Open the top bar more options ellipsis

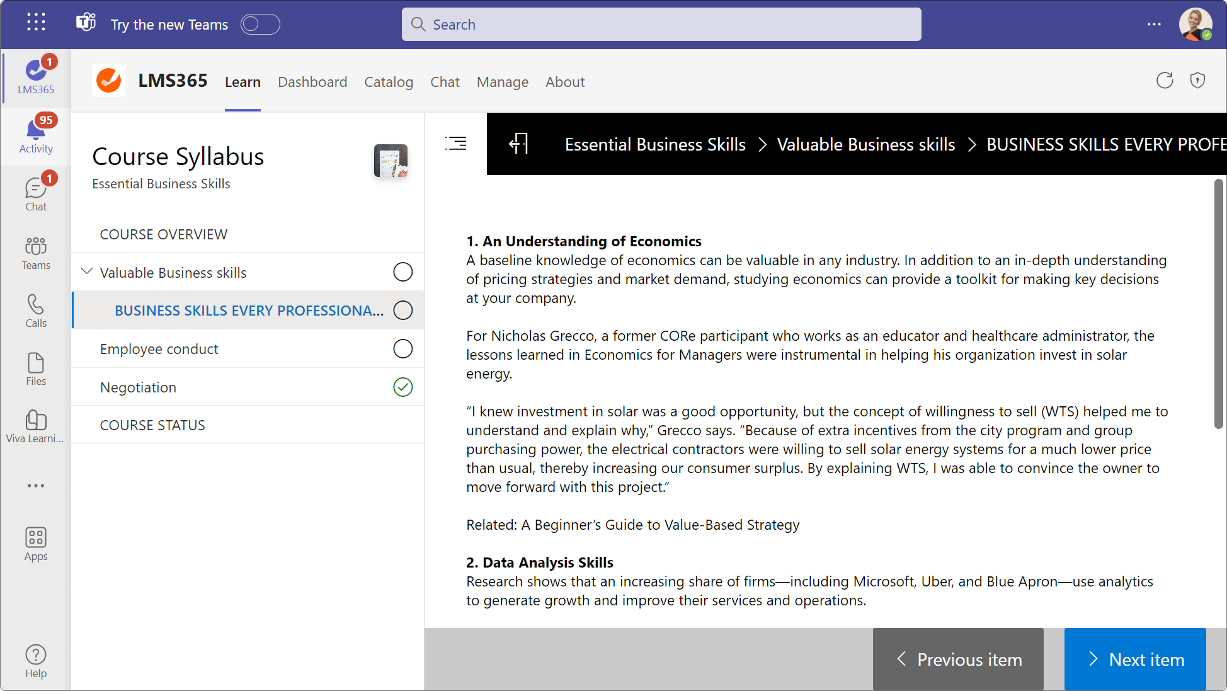(x=1154, y=24)
